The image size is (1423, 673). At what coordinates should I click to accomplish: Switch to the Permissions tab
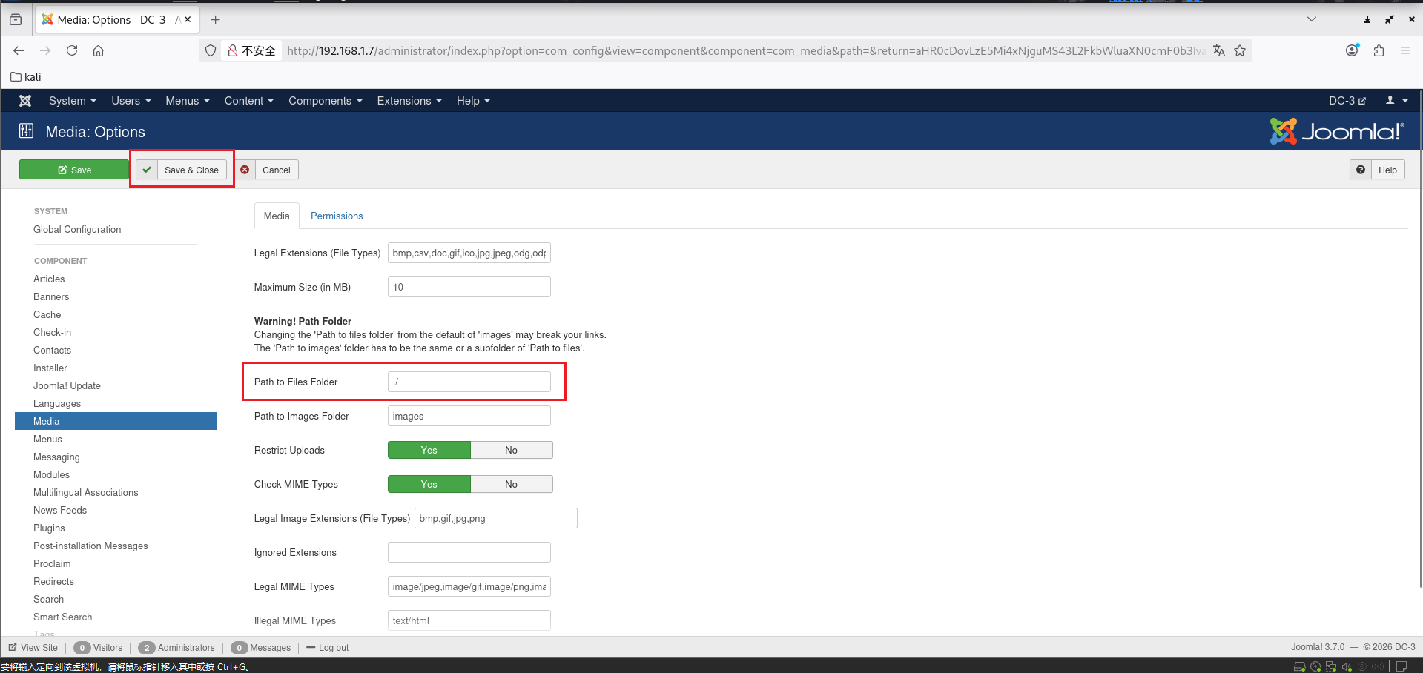tap(336, 216)
